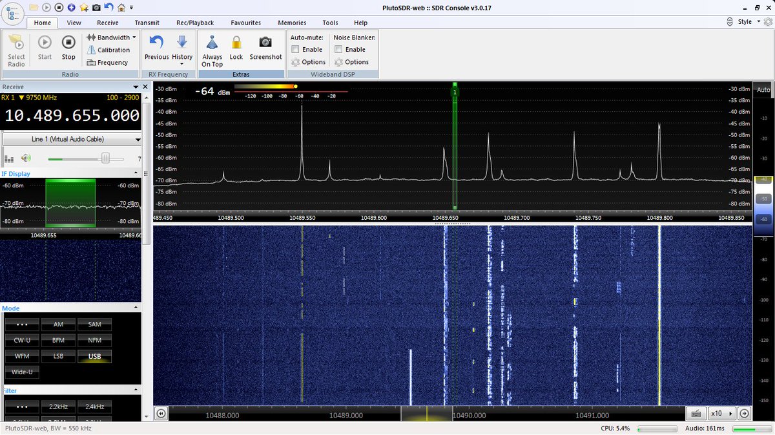Screen dimensions: 775x435
Task: Select BFM mode
Action: 58,340
